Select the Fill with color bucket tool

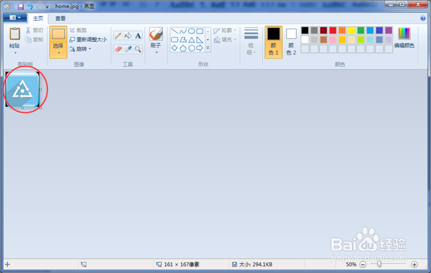point(128,36)
